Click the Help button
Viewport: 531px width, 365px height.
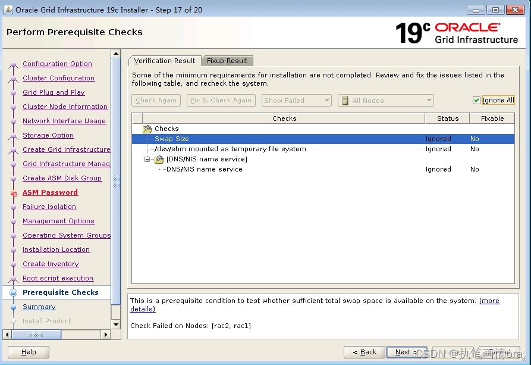click(28, 352)
